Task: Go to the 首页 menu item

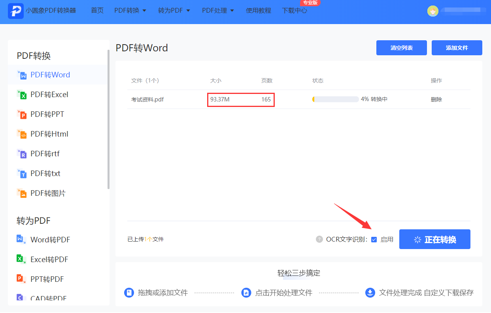Action: [97, 11]
